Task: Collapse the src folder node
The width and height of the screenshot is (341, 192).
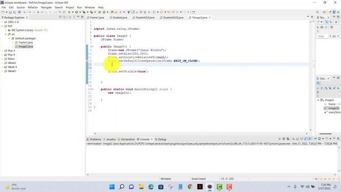Action: pos(6,34)
